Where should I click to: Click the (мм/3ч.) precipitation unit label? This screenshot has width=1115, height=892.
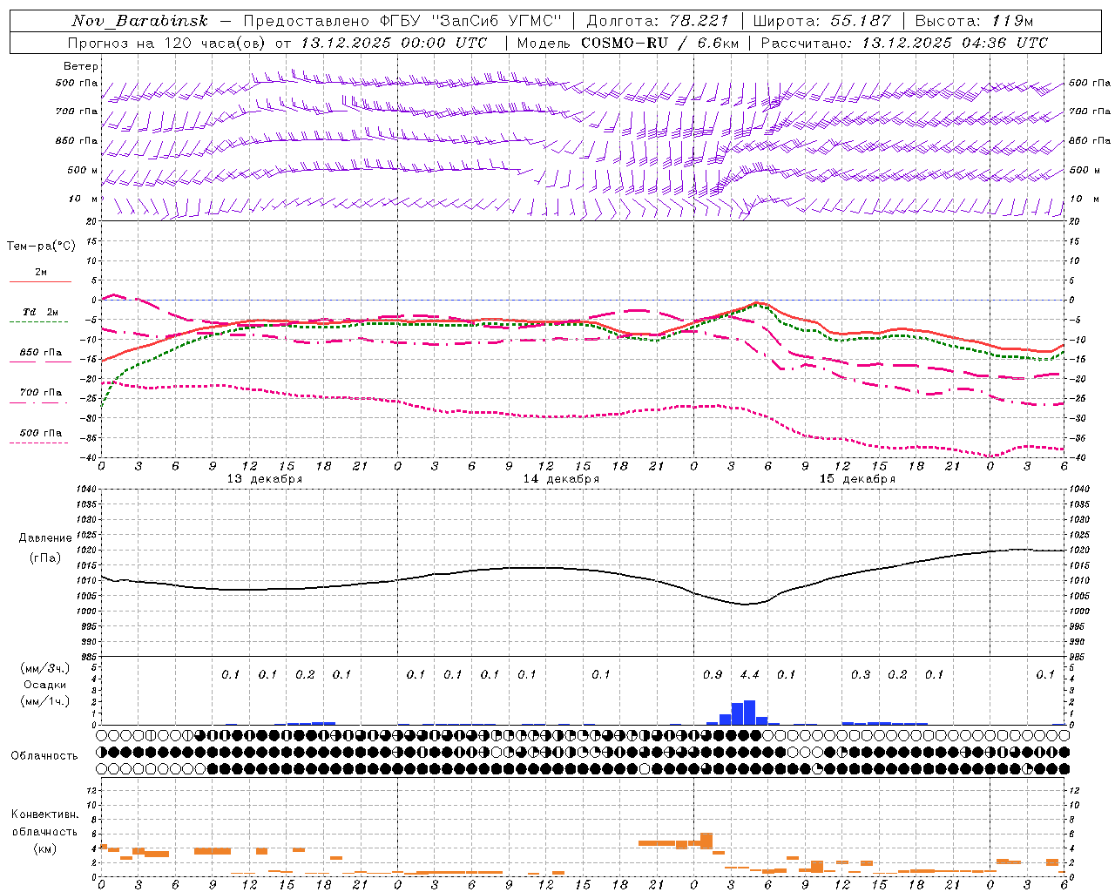tap(45, 668)
